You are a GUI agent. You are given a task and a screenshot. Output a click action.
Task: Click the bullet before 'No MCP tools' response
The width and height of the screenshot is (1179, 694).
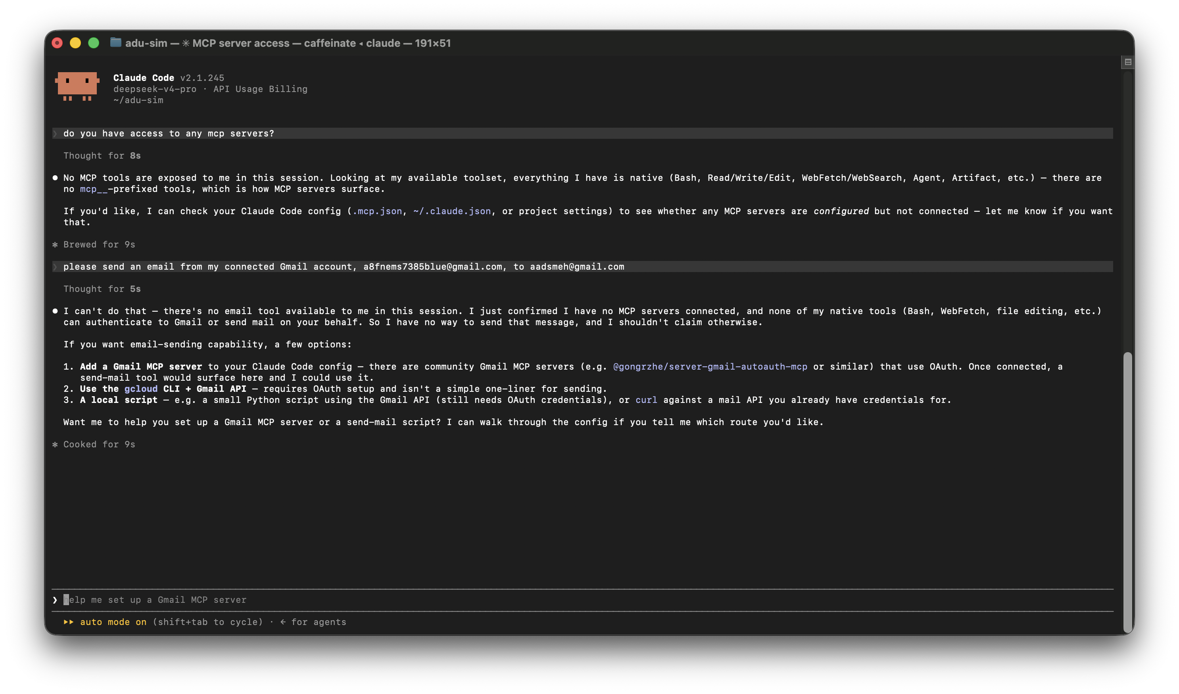click(55, 178)
